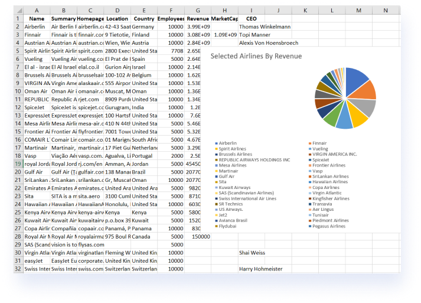Select cell with Shai Weiss
This screenshot has height=303, width=421.
(x=252, y=253)
